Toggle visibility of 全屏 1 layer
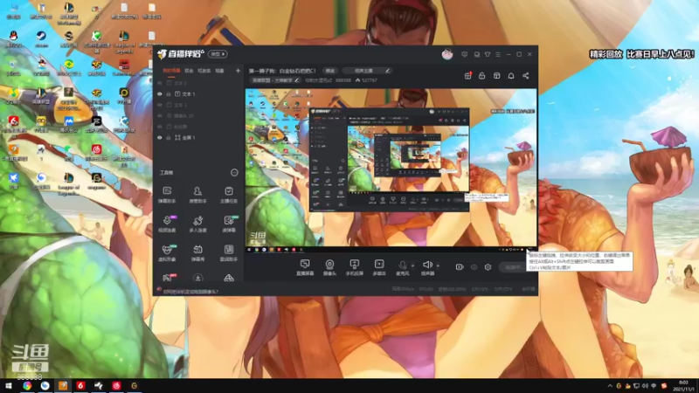 coord(160,138)
